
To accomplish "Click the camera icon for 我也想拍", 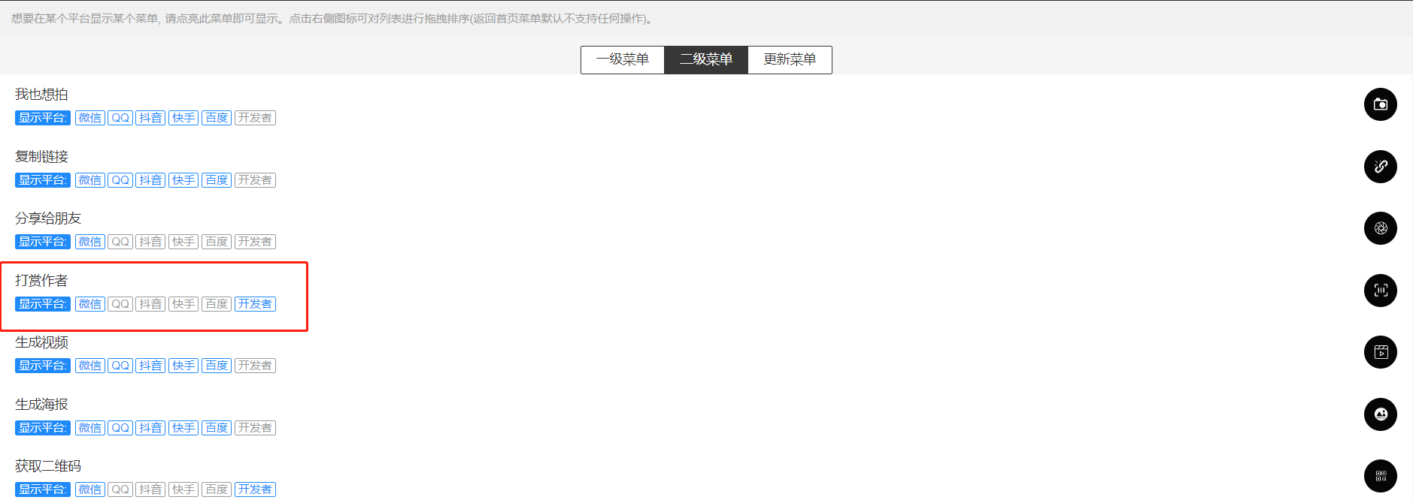I will point(1380,104).
